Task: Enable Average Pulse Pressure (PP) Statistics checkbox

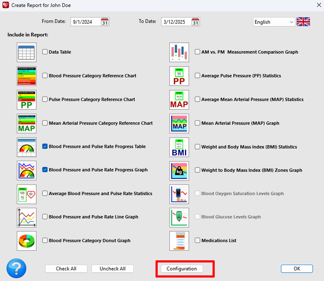Action: pyautogui.click(x=197, y=76)
